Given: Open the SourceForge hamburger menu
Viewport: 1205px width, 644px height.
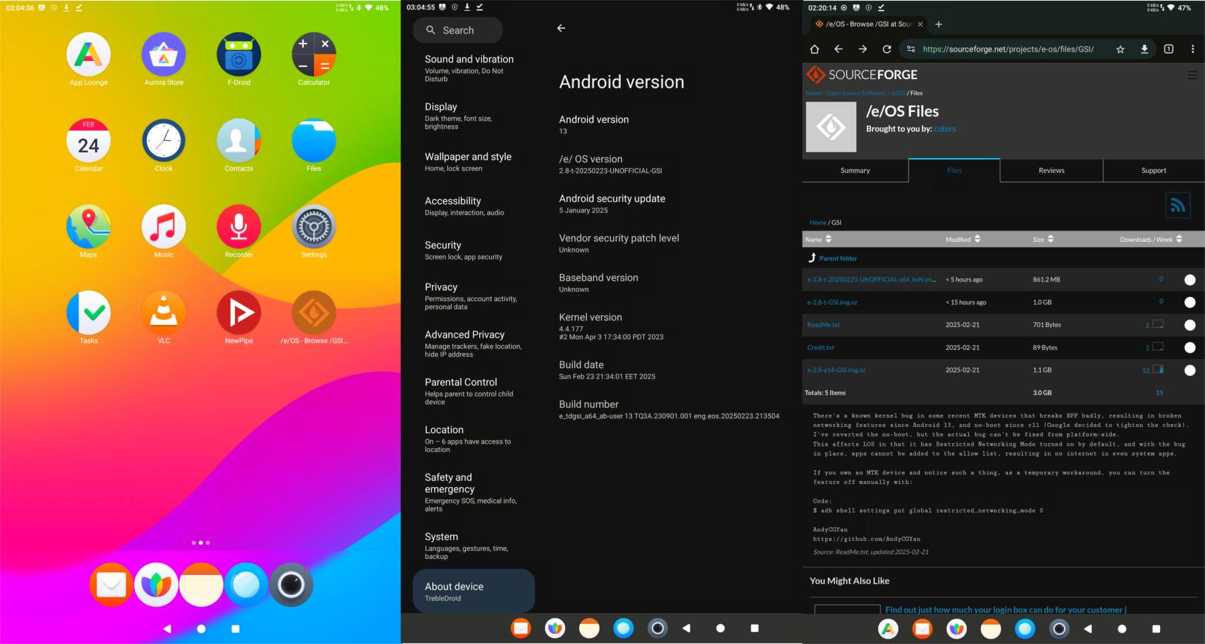Looking at the screenshot, I should coord(1192,75).
